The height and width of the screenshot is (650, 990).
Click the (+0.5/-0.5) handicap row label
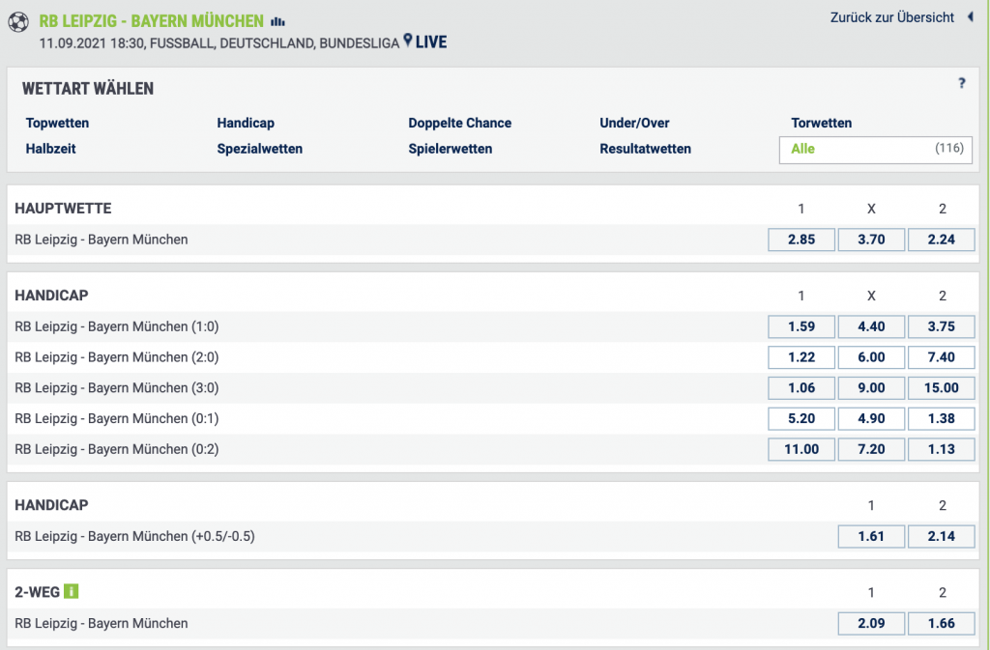coord(134,537)
